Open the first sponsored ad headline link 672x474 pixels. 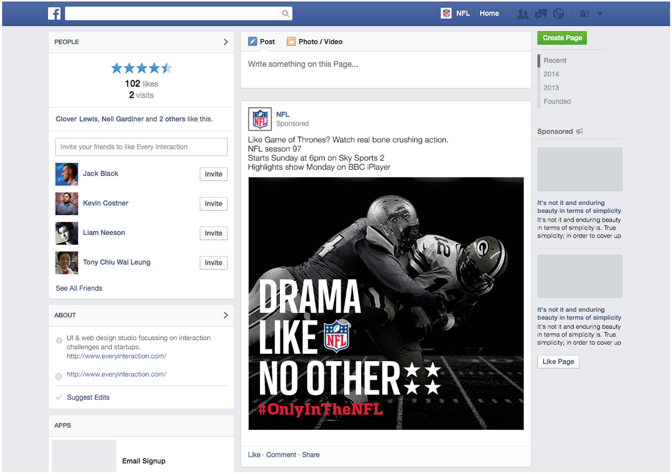[x=579, y=207]
